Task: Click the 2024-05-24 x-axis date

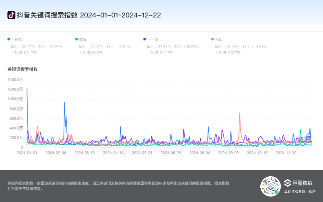Action: (142, 153)
